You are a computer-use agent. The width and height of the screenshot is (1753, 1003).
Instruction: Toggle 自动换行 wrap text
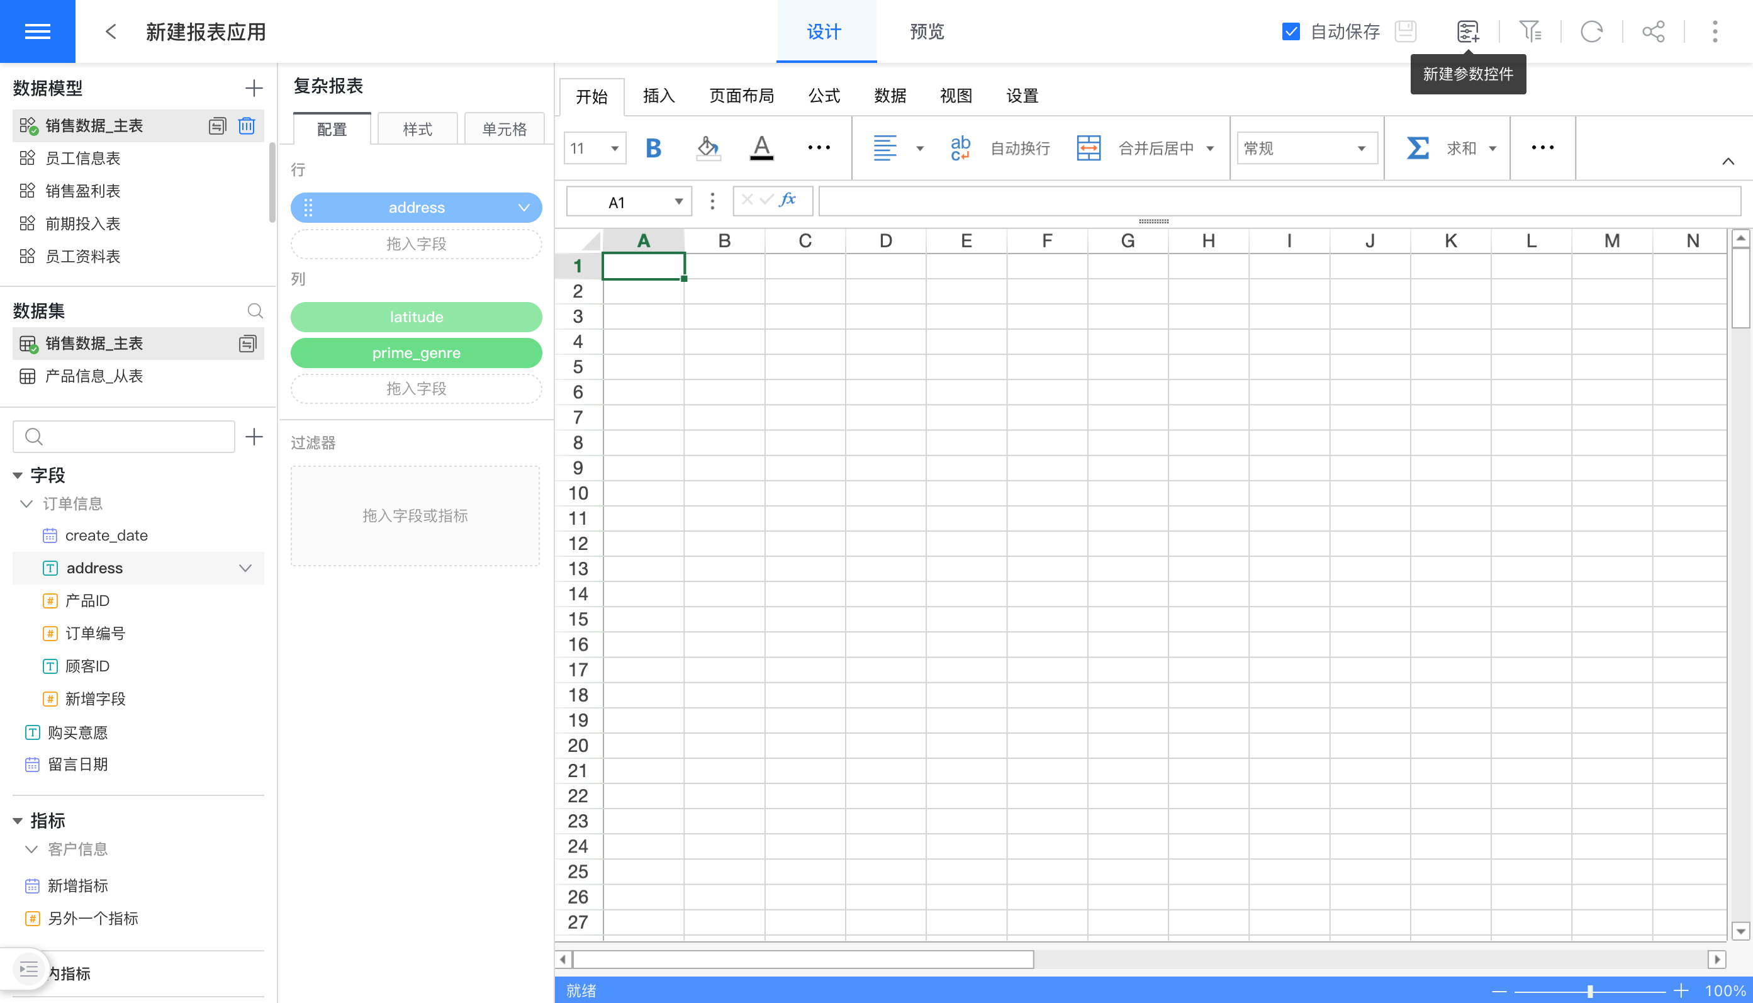tap(999, 148)
